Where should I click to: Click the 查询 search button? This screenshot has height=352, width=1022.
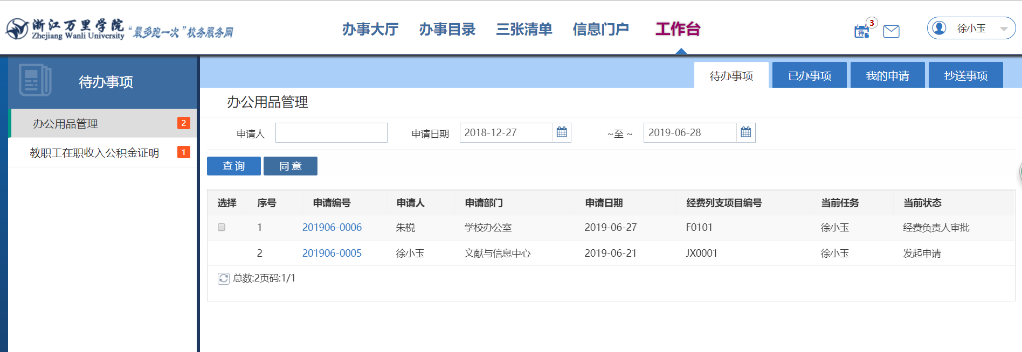point(234,166)
